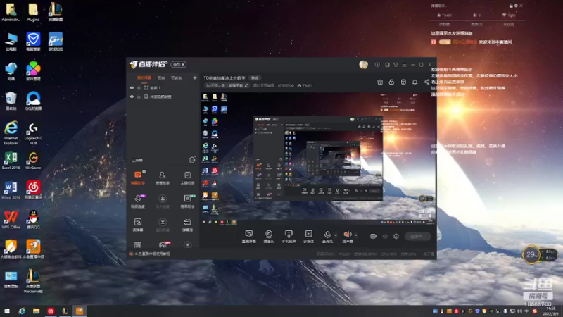
Task: Switch to the first orange scene tab
Action: tap(144, 77)
